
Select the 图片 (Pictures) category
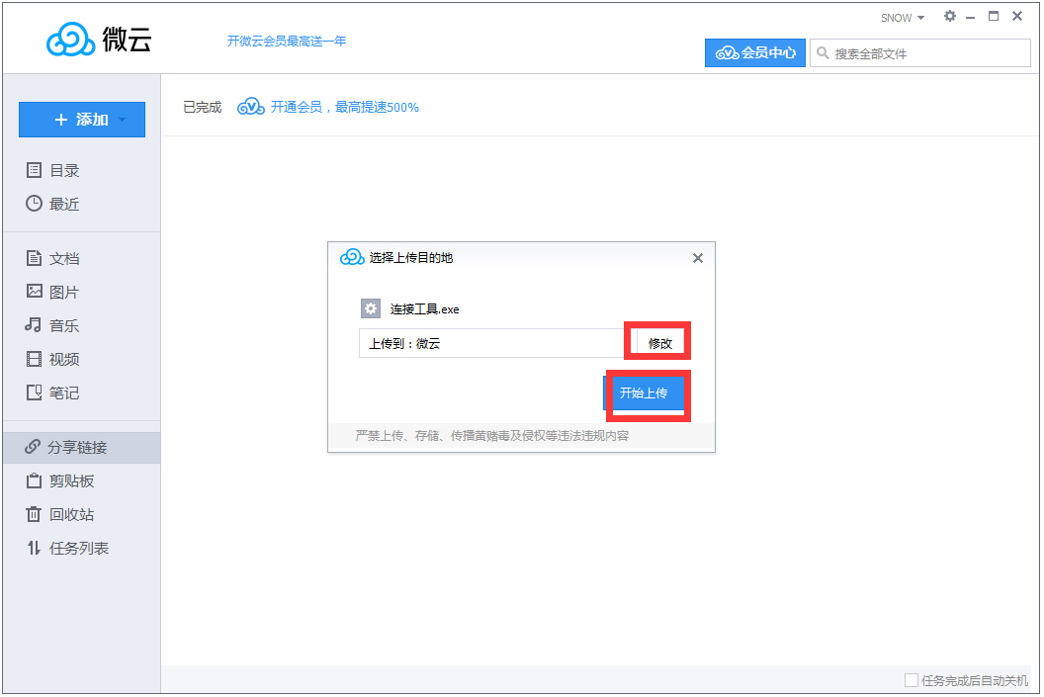click(x=61, y=292)
